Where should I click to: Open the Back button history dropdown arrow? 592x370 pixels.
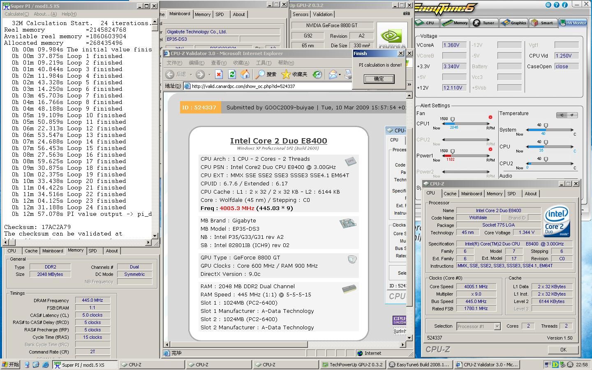191,74
